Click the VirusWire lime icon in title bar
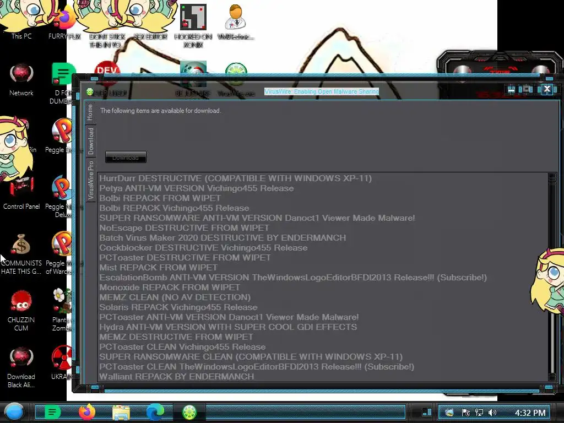564x423 pixels. (90, 92)
